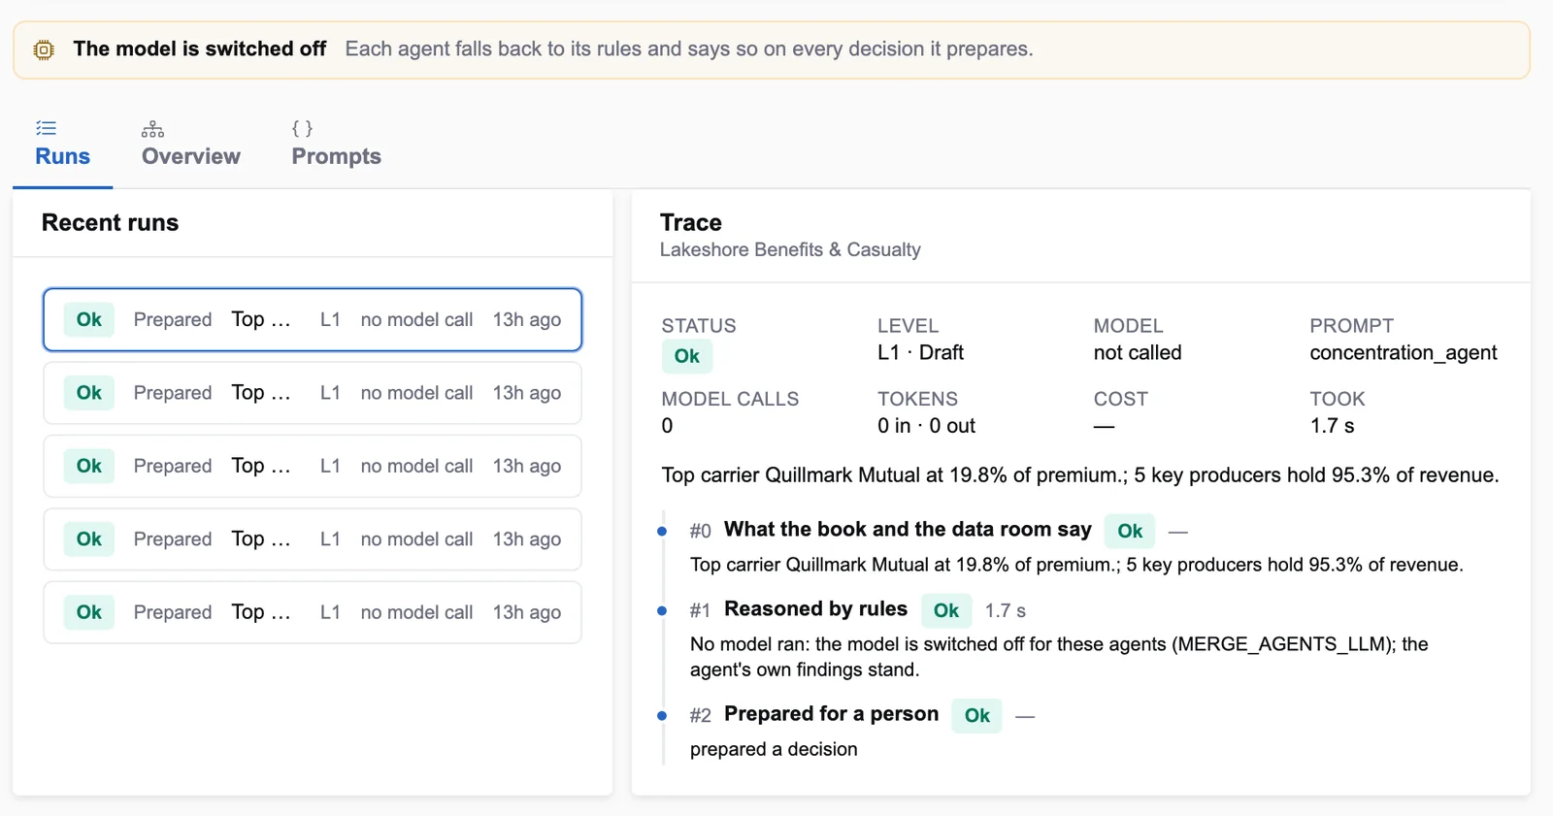Click the concentration_agent prompt name
The width and height of the screenshot is (1553, 816).
(1403, 353)
